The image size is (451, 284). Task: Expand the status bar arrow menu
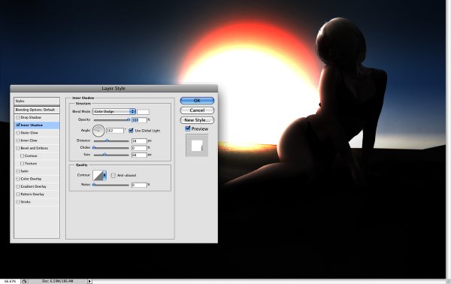[89, 282]
